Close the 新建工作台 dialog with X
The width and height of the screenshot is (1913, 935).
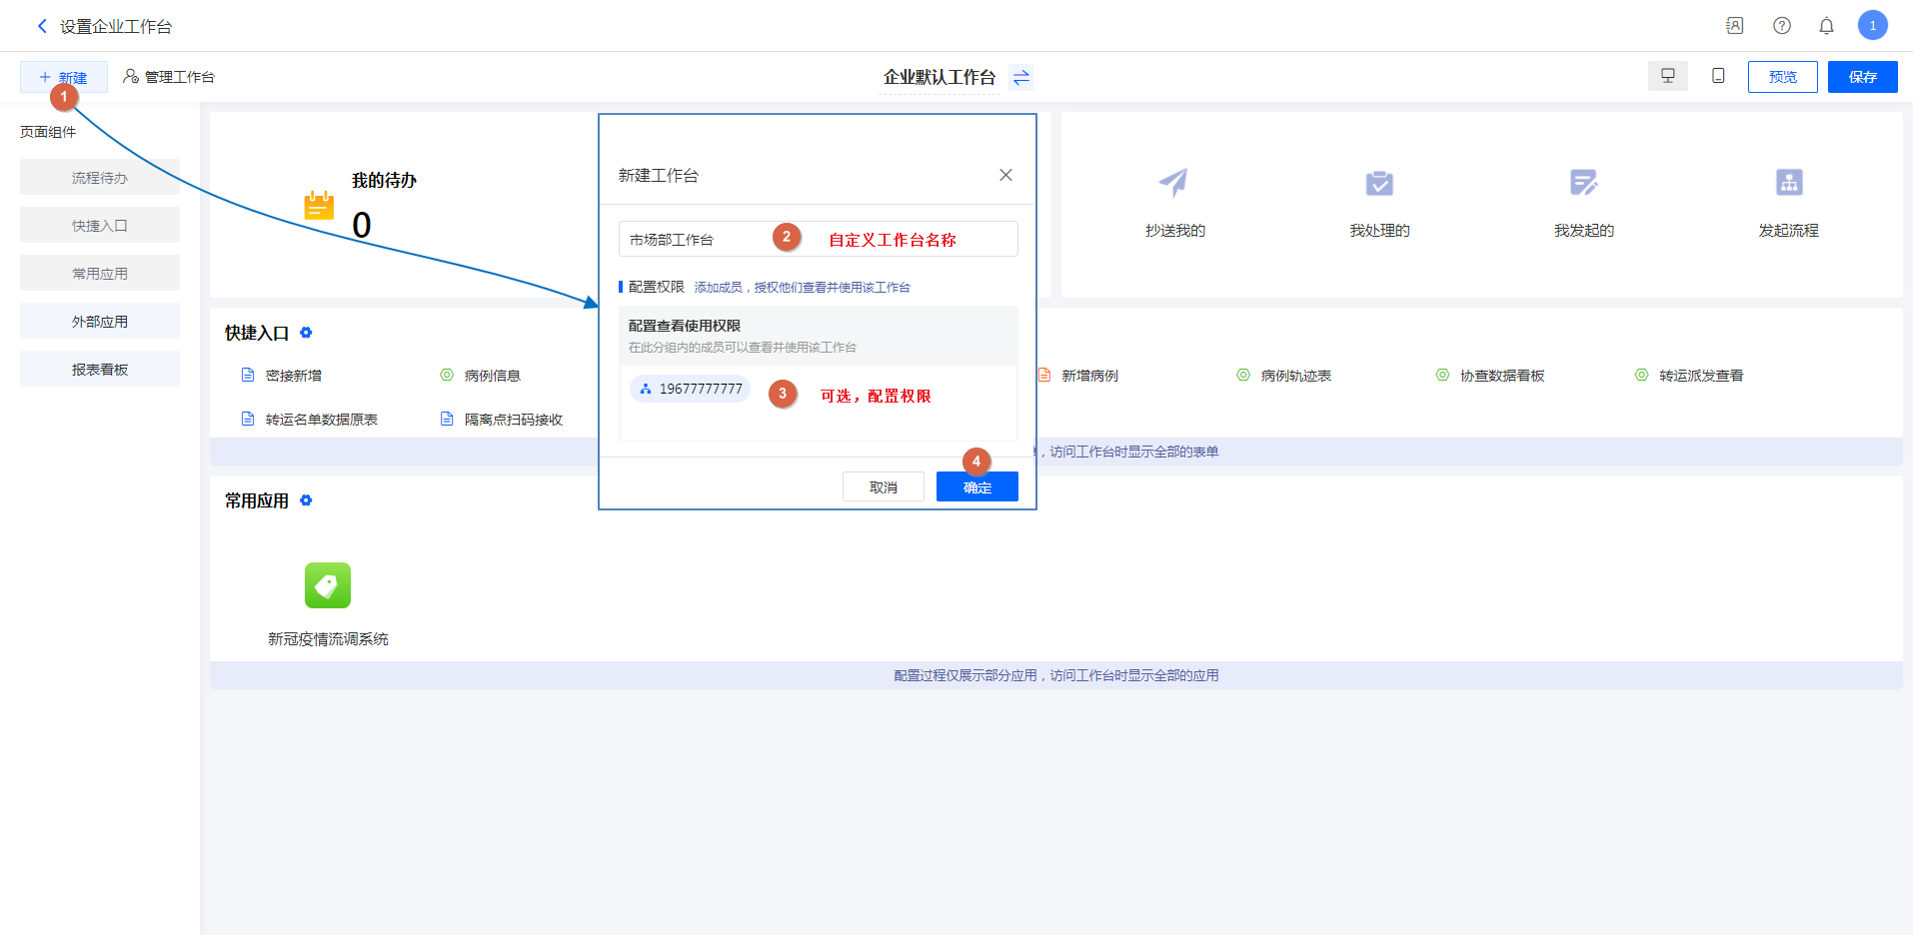click(1005, 175)
